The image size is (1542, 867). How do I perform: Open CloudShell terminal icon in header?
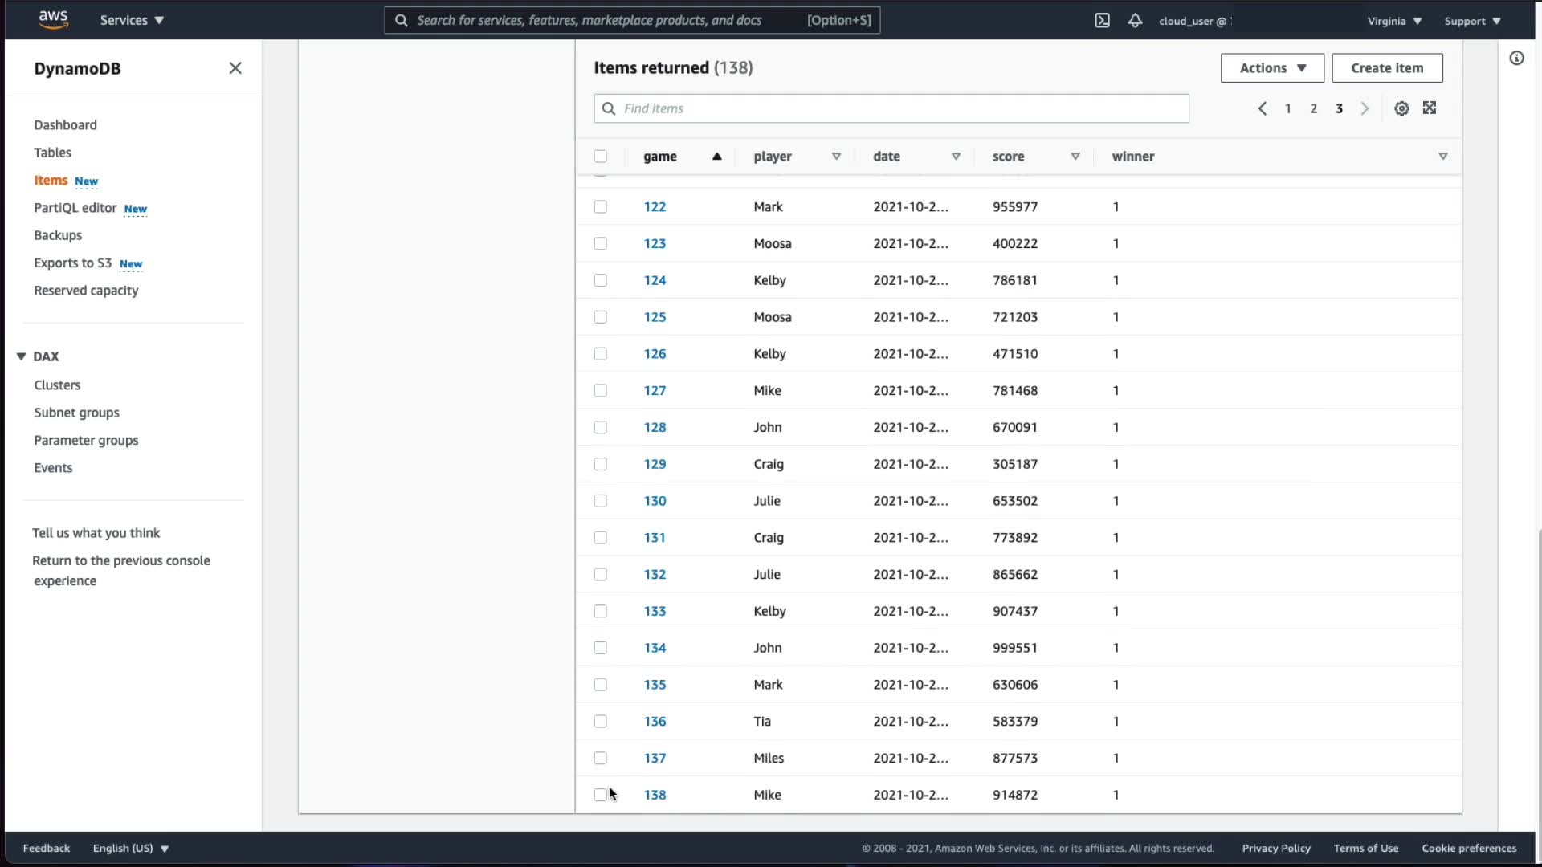point(1102,21)
